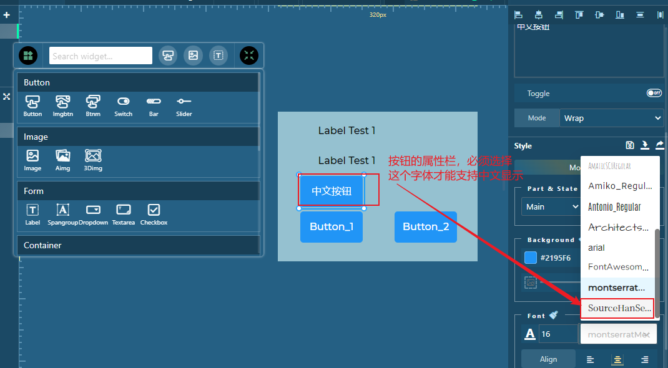Choose Architects... font option

click(616, 227)
